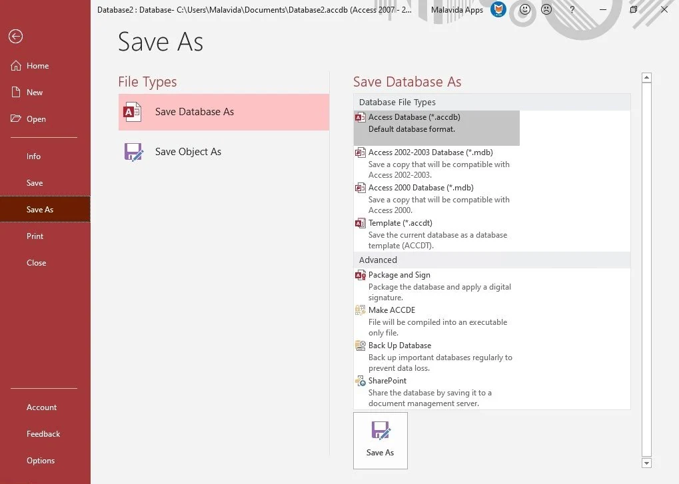The height and width of the screenshot is (484, 679).
Task: Select the Save Object As file type label
Action: tap(188, 152)
